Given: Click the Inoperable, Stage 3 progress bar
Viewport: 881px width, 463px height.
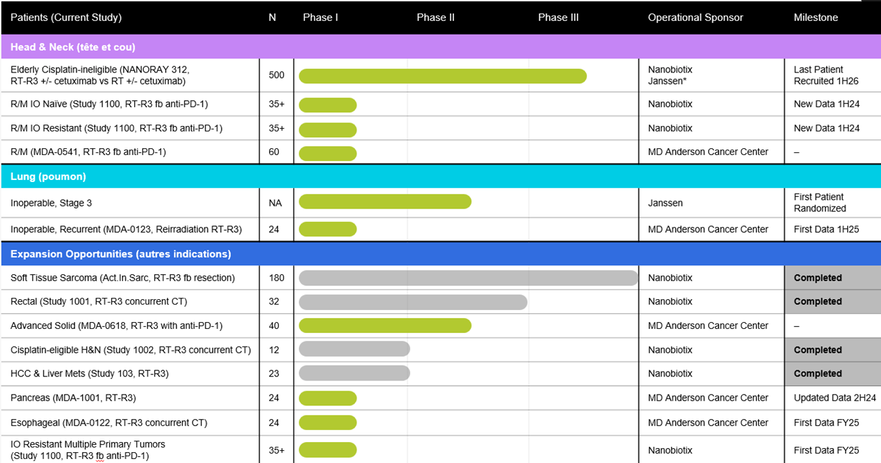Looking at the screenshot, I should click(x=384, y=202).
